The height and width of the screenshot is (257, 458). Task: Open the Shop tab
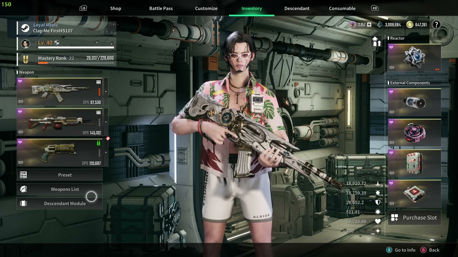[116, 8]
